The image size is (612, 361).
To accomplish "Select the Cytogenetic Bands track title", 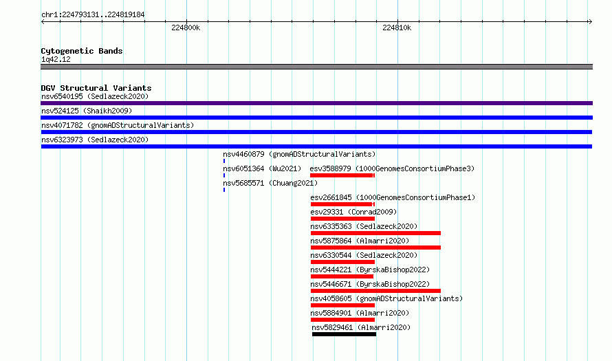I will tap(82, 51).
